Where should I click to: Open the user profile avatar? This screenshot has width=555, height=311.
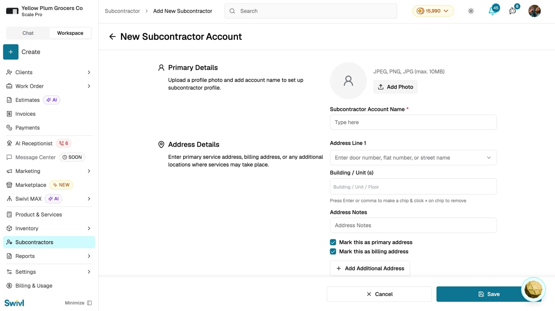pos(534,11)
